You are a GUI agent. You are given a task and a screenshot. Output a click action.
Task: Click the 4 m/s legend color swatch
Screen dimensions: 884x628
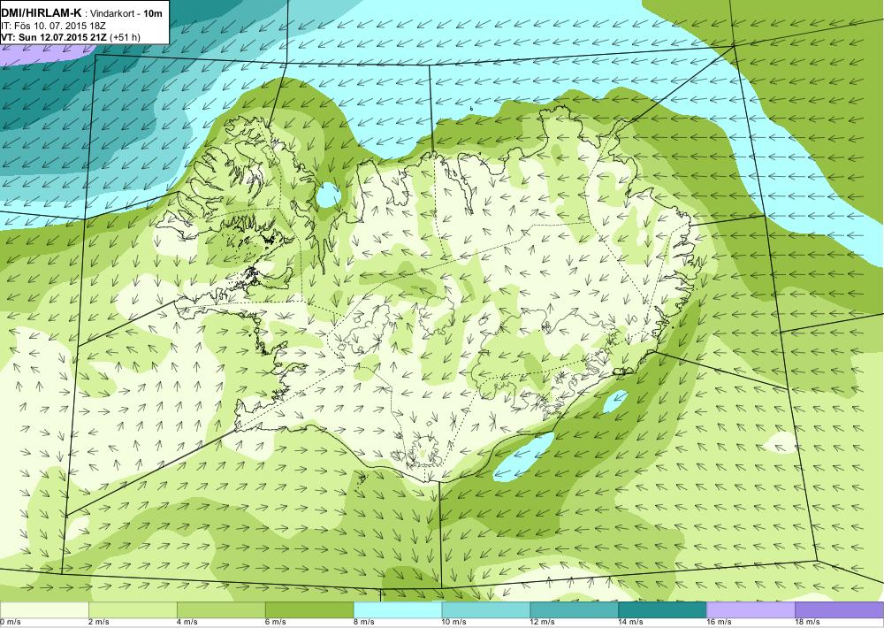pyautogui.click(x=221, y=609)
